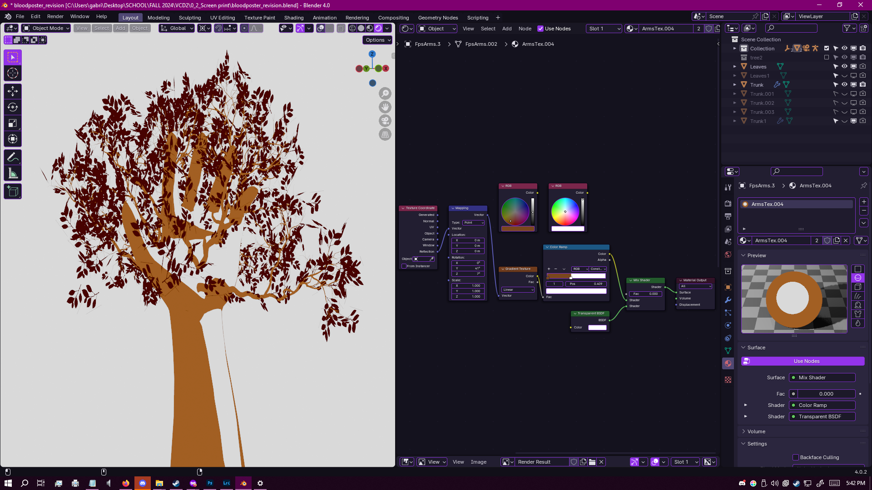Screen dimensions: 872x490
Task: Click the Options button in viewport
Action: click(377, 40)
